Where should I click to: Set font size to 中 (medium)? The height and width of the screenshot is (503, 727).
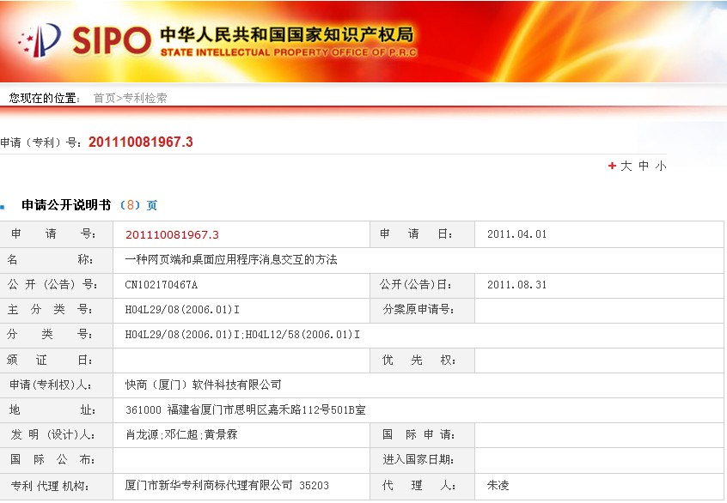pos(643,166)
